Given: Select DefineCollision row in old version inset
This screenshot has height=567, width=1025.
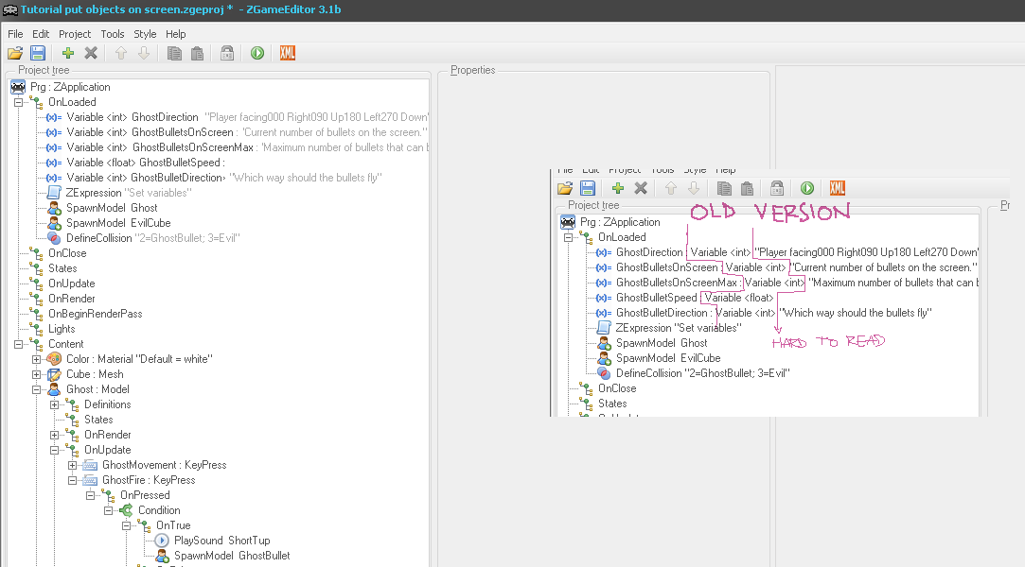Looking at the screenshot, I should [702, 373].
